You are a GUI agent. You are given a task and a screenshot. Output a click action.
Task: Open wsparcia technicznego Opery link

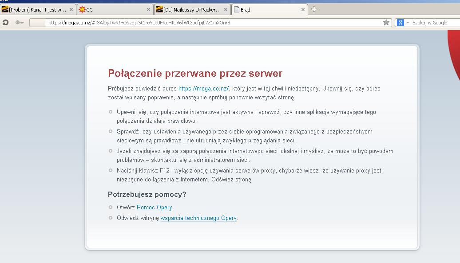[198, 218]
